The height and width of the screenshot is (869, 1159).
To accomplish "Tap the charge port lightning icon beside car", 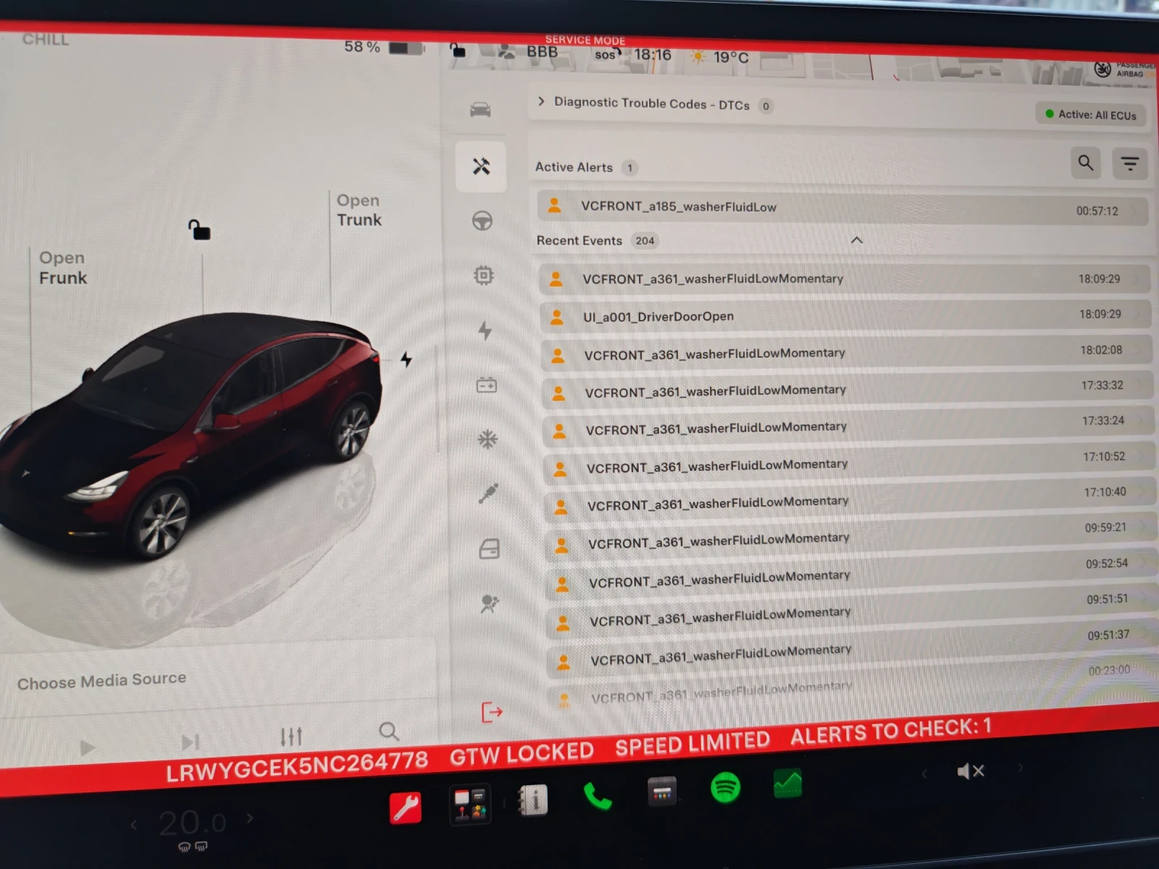I will click(406, 358).
